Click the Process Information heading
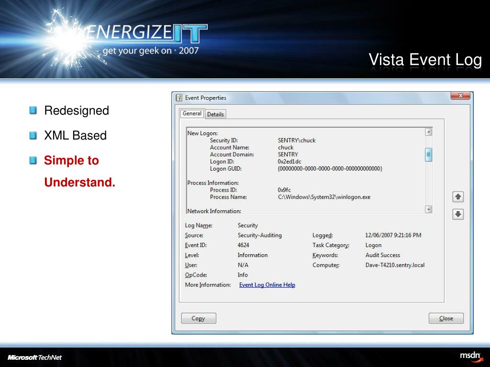This screenshot has height=367, width=490. pos(213,183)
